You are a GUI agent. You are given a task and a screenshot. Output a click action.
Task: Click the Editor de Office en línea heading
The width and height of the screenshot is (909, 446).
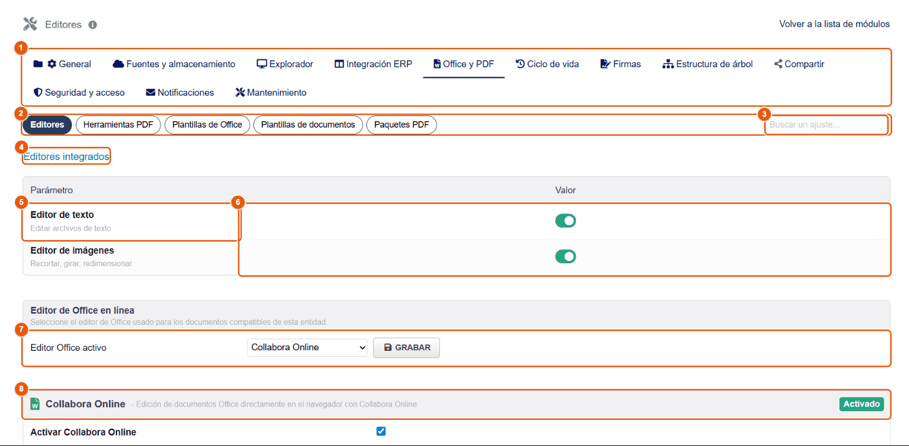click(x=82, y=310)
